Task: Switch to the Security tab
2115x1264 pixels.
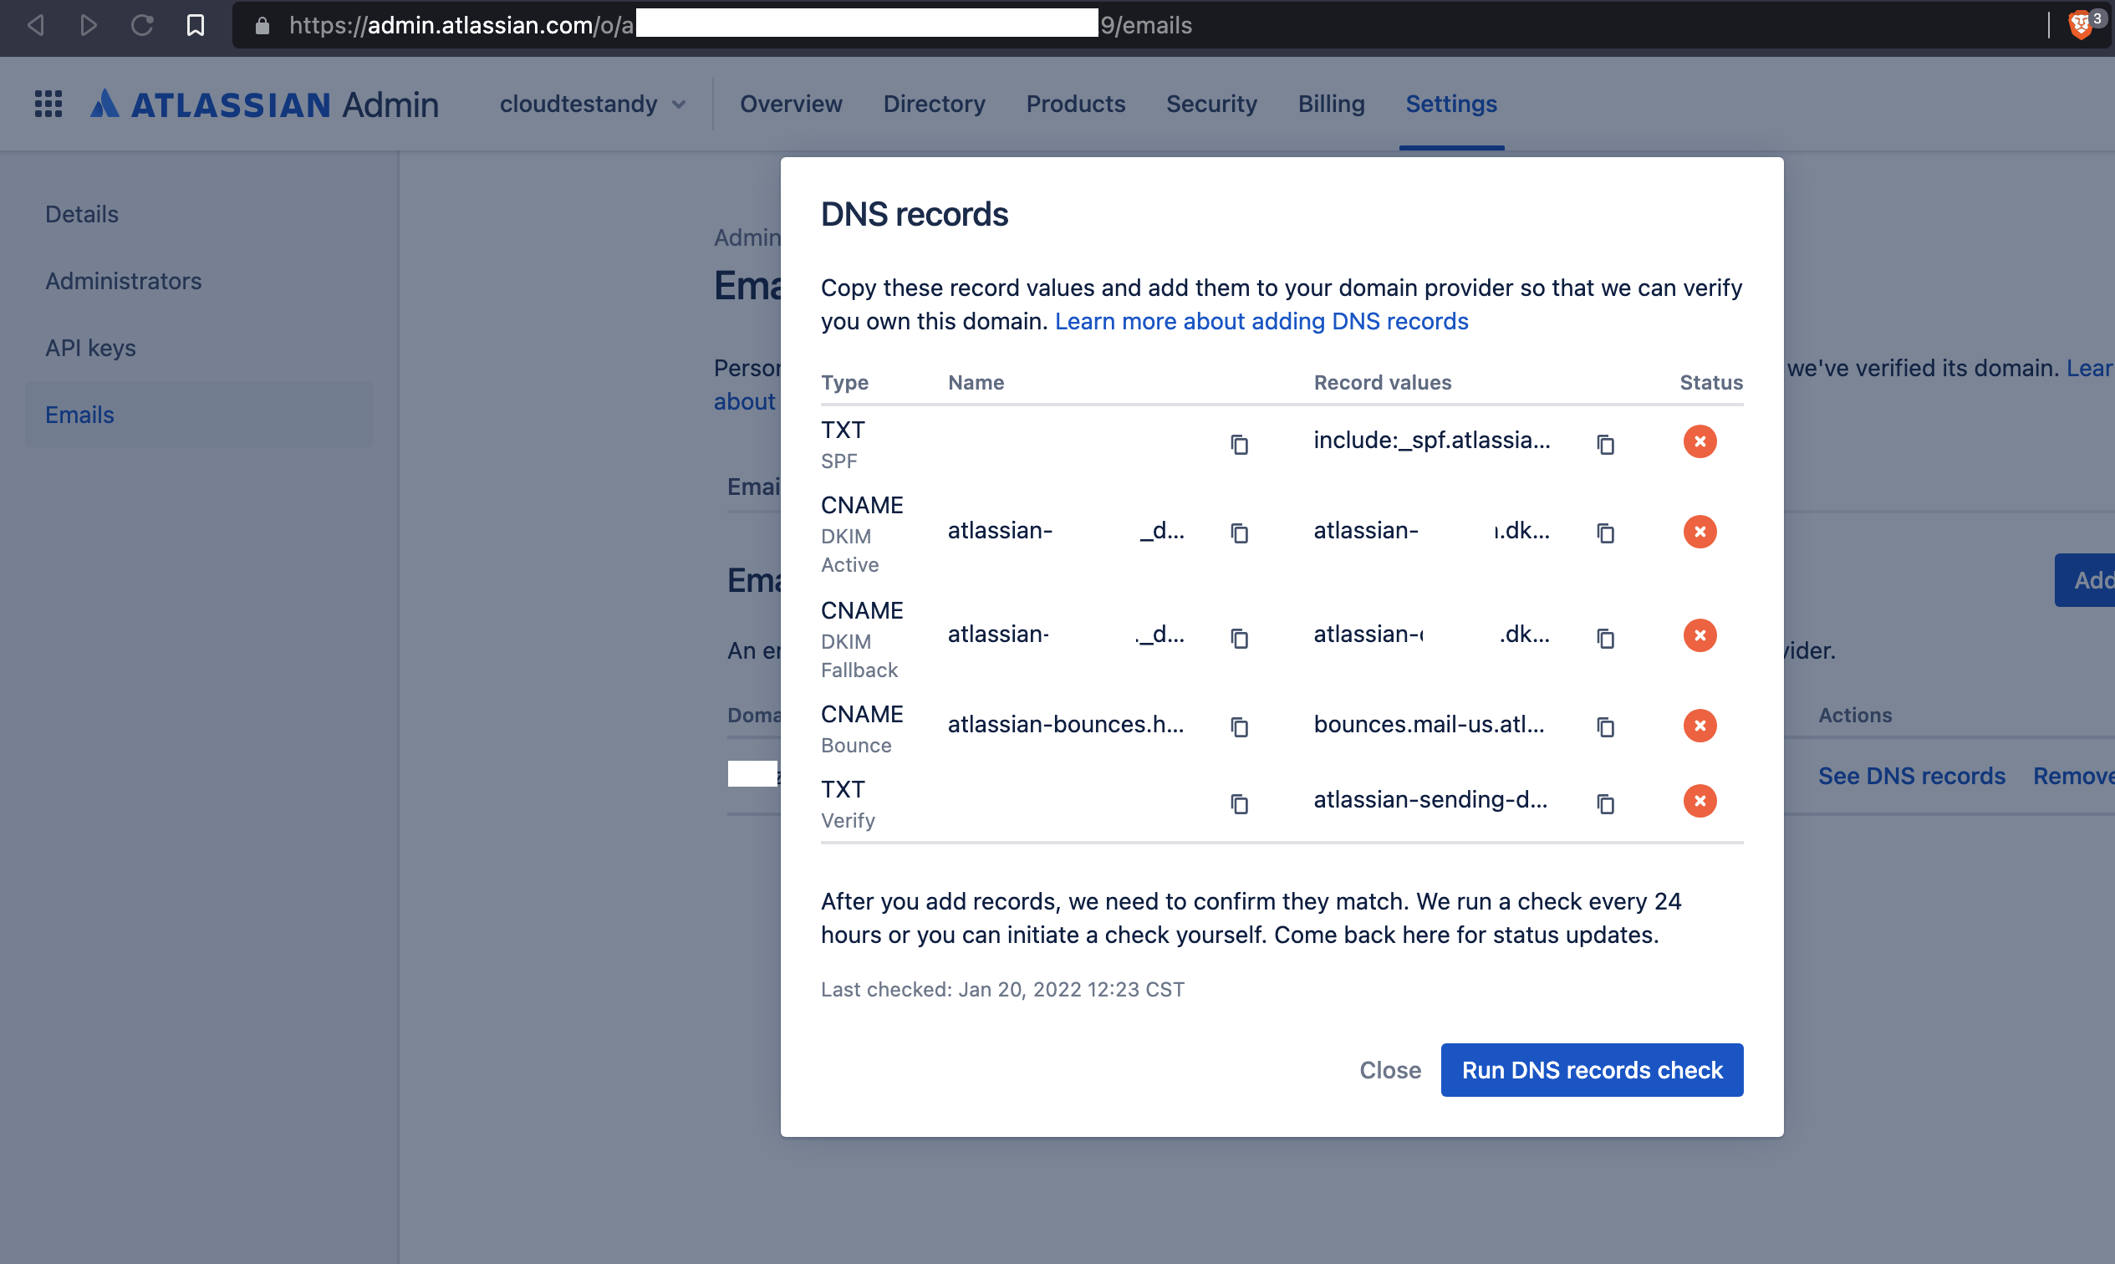Action: (x=1211, y=103)
